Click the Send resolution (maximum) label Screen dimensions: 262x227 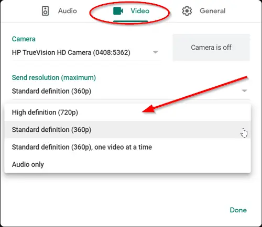54,77
